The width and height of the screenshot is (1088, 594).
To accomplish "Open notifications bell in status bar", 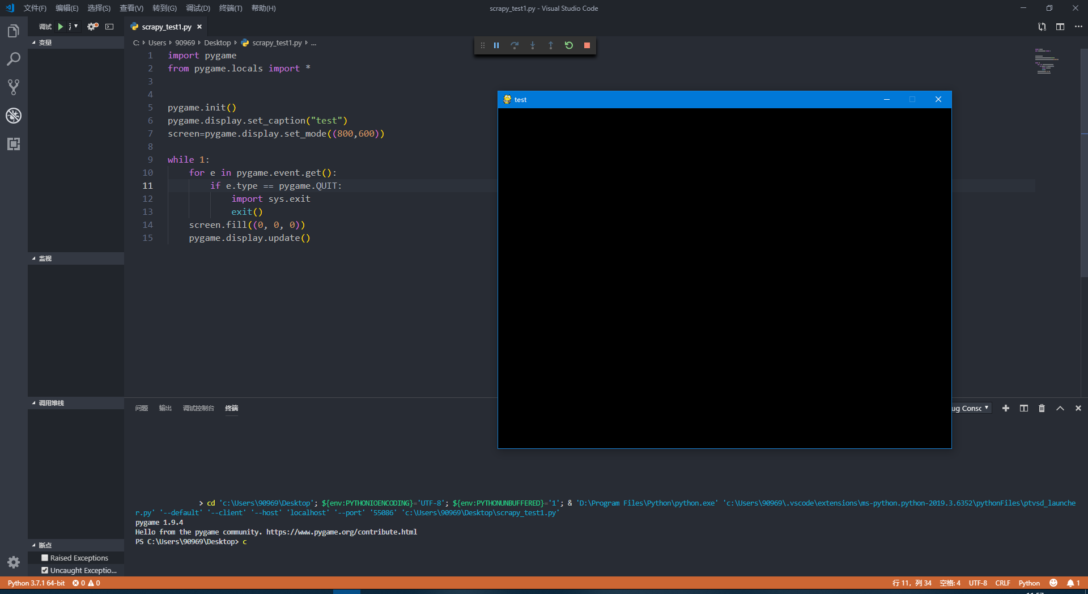I will [x=1073, y=583].
